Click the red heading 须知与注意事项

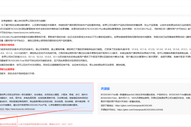tap(7, 69)
